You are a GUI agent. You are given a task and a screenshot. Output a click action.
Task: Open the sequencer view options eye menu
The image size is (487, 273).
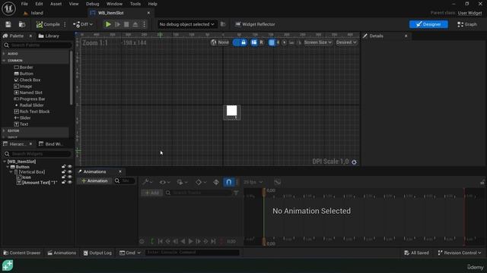[164, 182]
